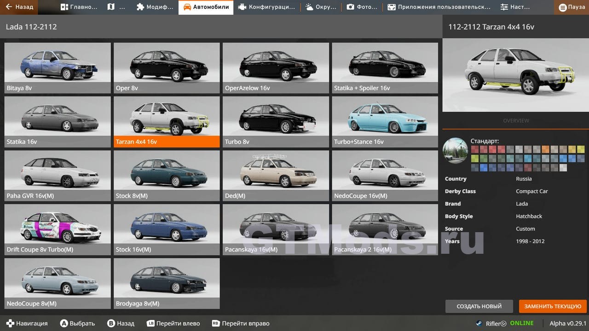Select the NedoCoupe 16v(M) configuration
The width and height of the screenshot is (589, 331).
(385, 176)
